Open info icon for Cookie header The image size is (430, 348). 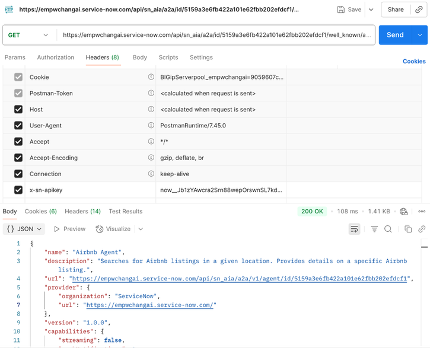coord(151,77)
